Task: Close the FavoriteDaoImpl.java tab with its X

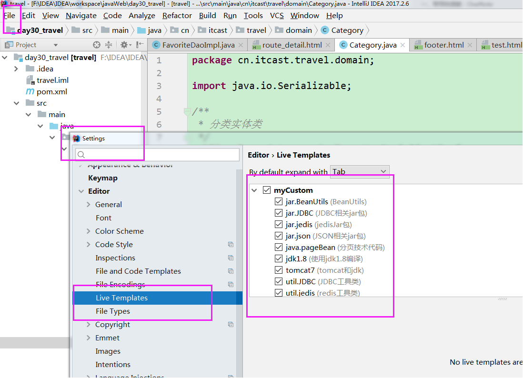Action: tap(241, 45)
